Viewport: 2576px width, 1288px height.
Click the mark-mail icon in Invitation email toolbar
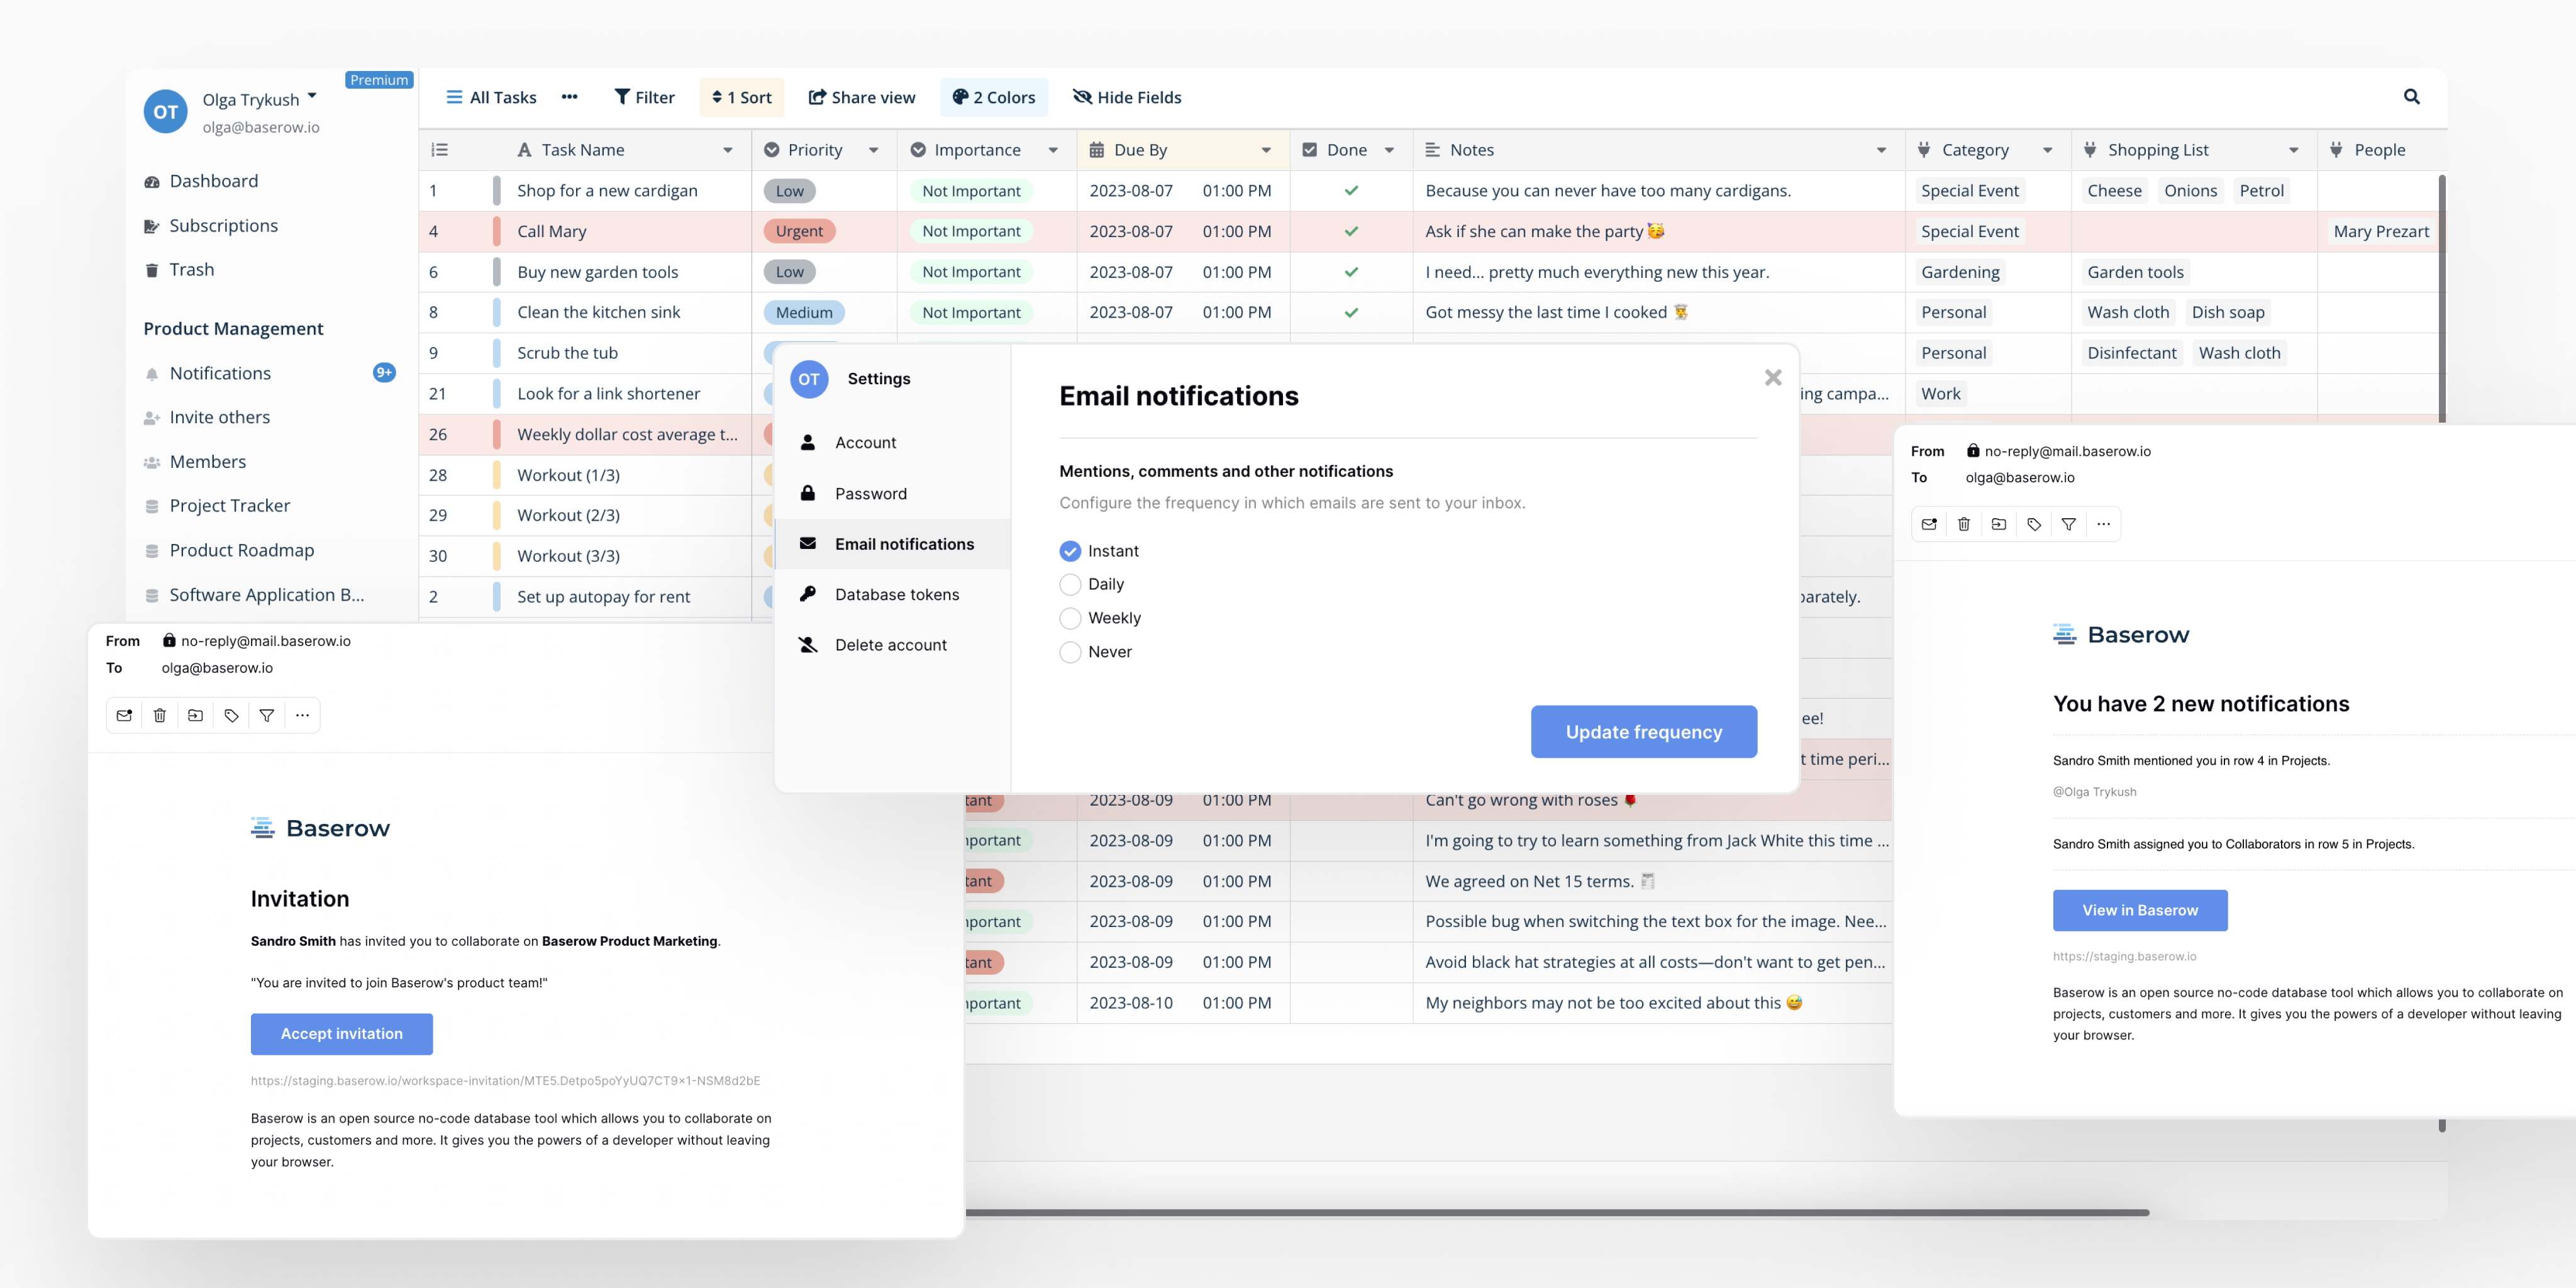click(x=124, y=715)
